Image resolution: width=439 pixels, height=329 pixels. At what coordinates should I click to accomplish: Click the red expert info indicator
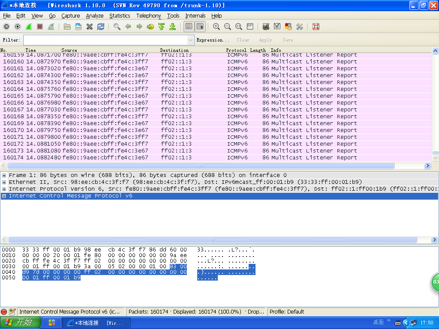(4, 312)
